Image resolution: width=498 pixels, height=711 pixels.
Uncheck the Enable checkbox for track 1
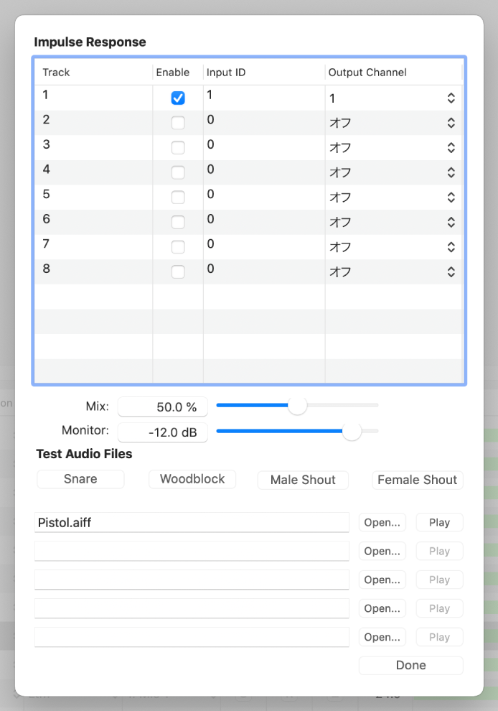178,98
